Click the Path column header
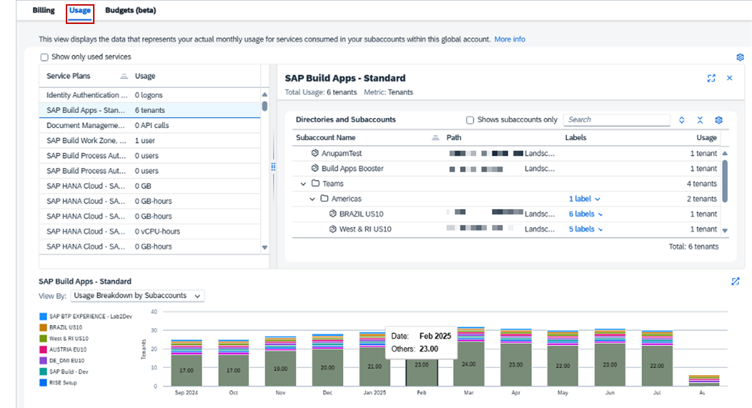The height and width of the screenshot is (408, 752). [454, 138]
